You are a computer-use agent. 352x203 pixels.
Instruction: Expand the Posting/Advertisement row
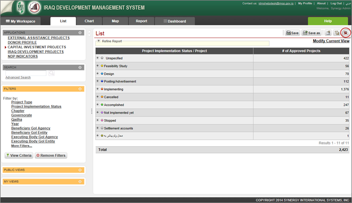click(x=97, y=81)
